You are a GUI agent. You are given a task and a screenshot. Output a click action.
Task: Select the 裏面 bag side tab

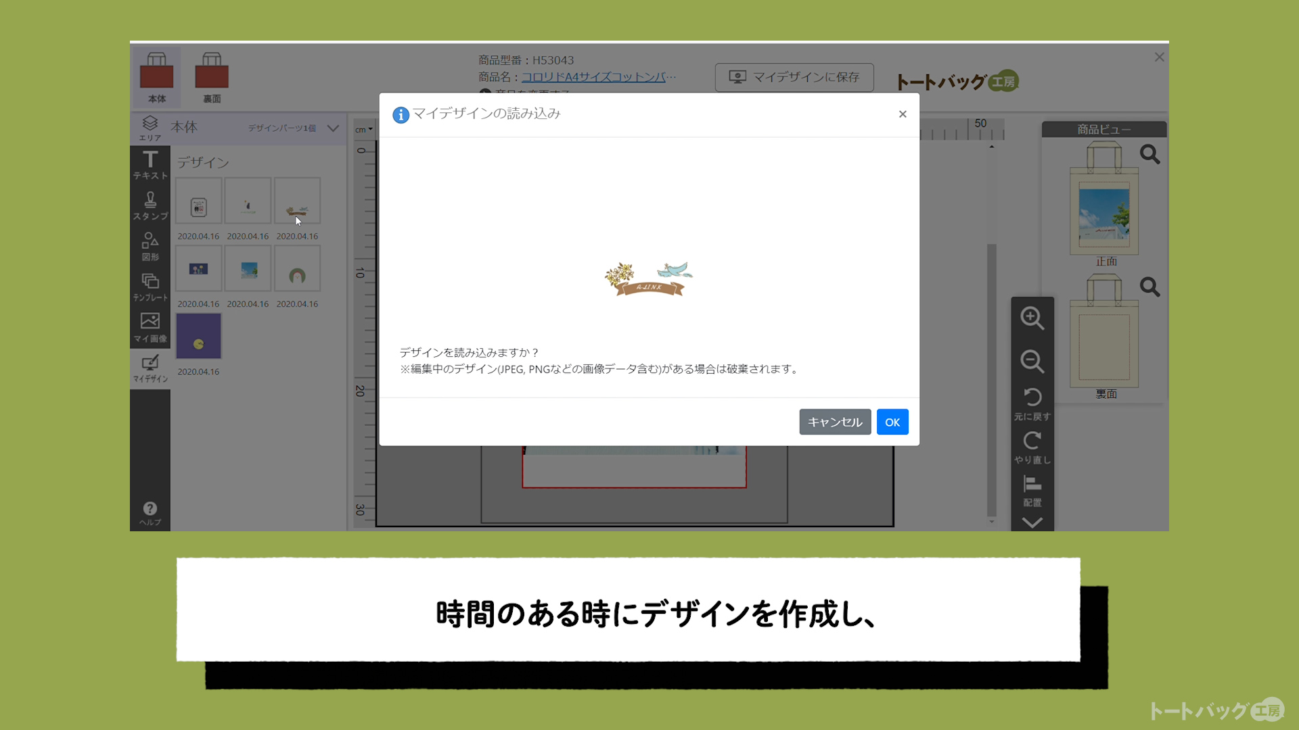212,77
